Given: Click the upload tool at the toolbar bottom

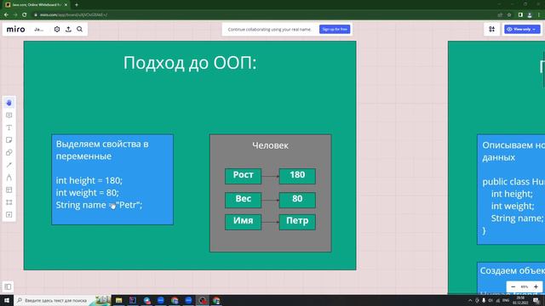Looking at the screenshot, I should coord(9,215).
